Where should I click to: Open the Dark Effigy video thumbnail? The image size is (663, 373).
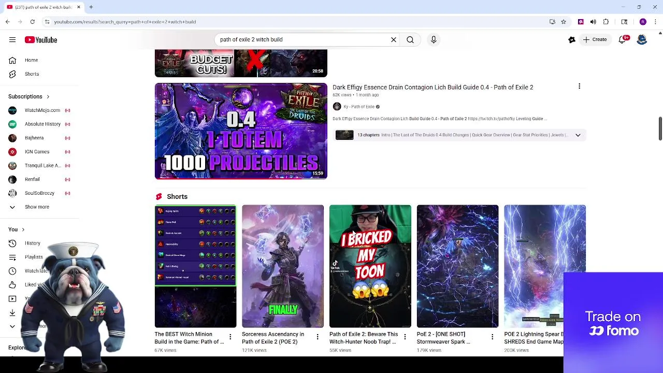coord(241,131)
